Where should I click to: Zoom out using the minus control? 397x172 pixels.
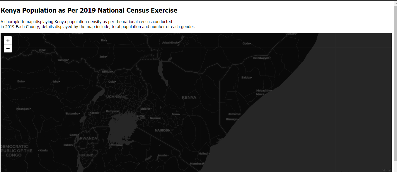tap(8, 48)
